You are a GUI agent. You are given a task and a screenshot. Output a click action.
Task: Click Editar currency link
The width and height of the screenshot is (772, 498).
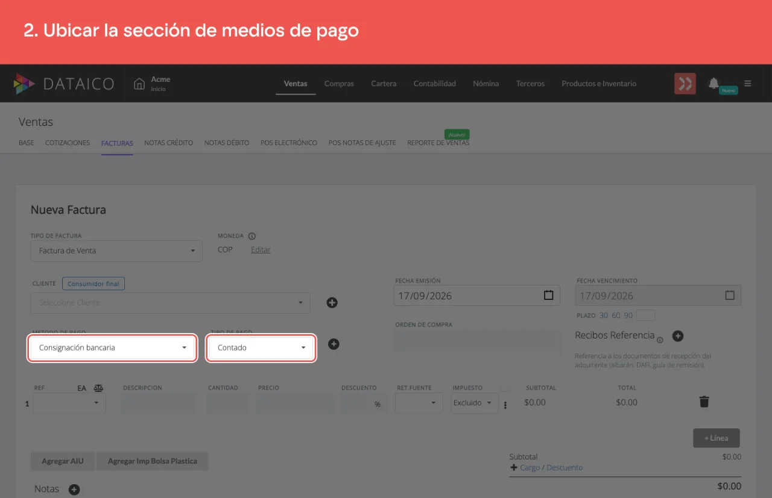pos(261,249)
